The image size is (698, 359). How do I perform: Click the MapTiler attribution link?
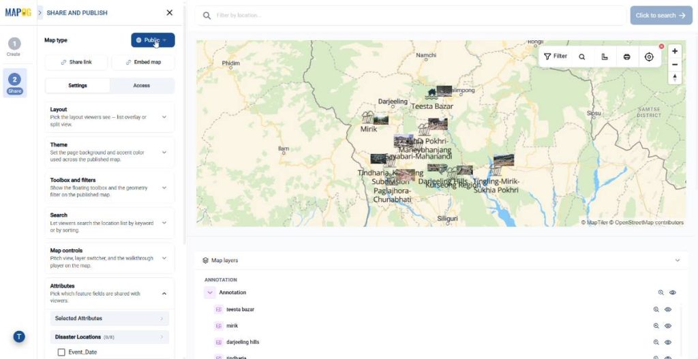tap(594, 223)
